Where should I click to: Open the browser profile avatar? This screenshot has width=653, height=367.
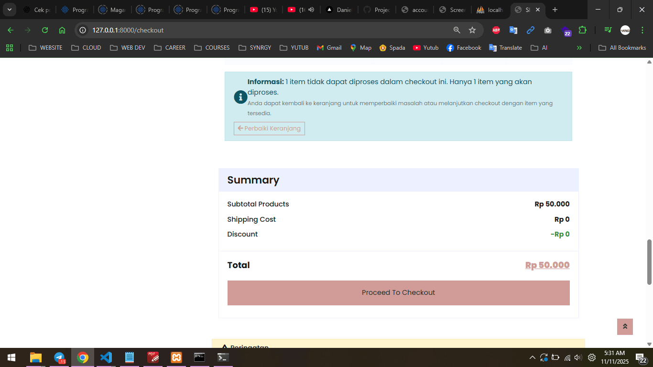[x=625, y=30]
